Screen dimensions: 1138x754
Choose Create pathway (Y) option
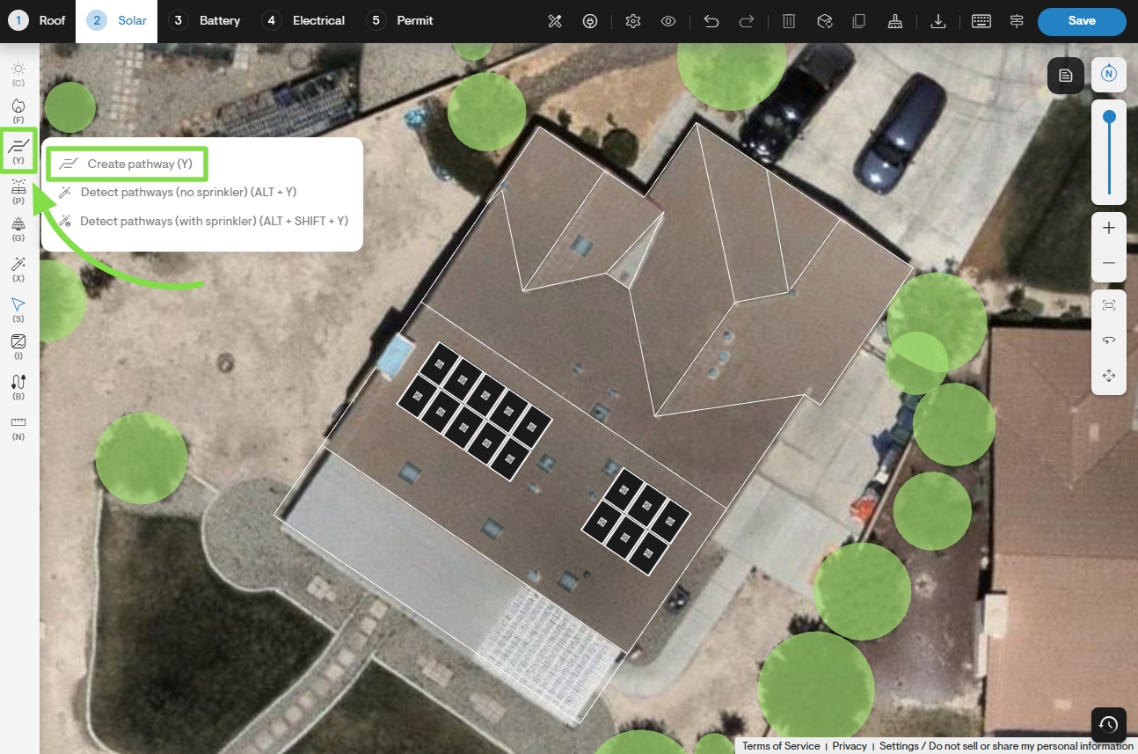128,164
